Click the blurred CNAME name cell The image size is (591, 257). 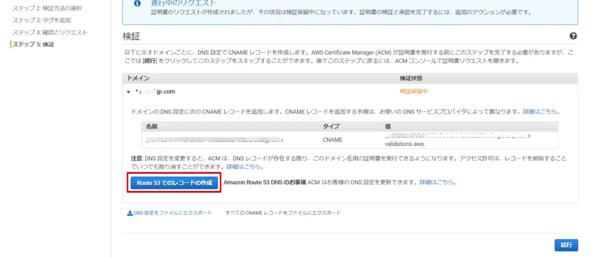point(215,140)
